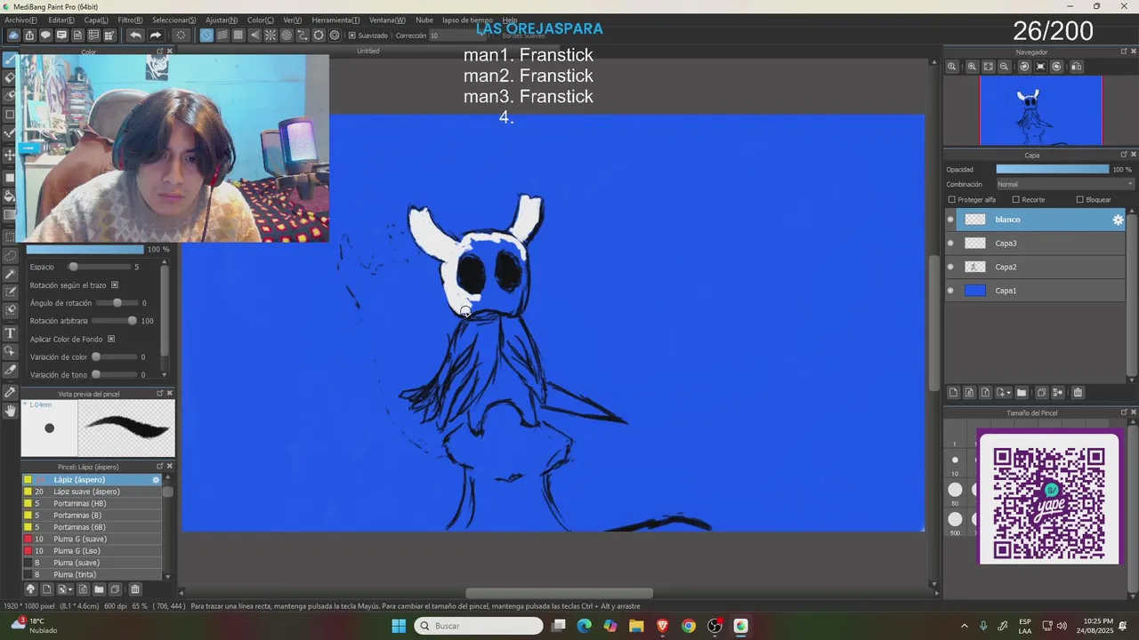Open Windows Start menu

tap(399, 626)
